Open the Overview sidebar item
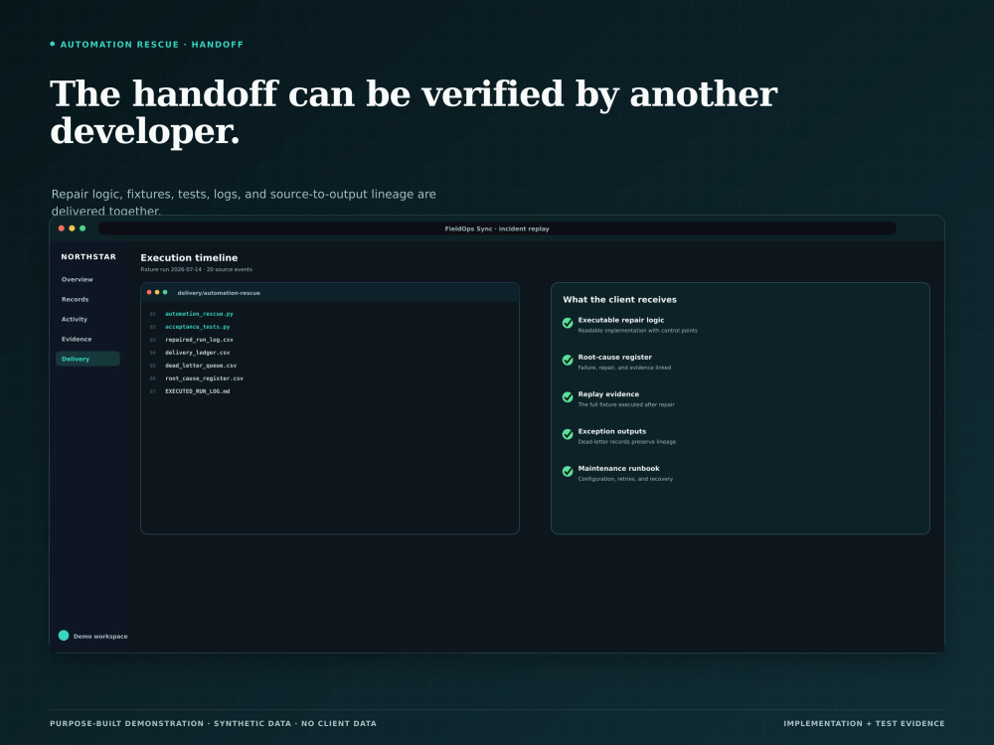The width and height of the screenshot is (994, 745). (x=78, y=279)
